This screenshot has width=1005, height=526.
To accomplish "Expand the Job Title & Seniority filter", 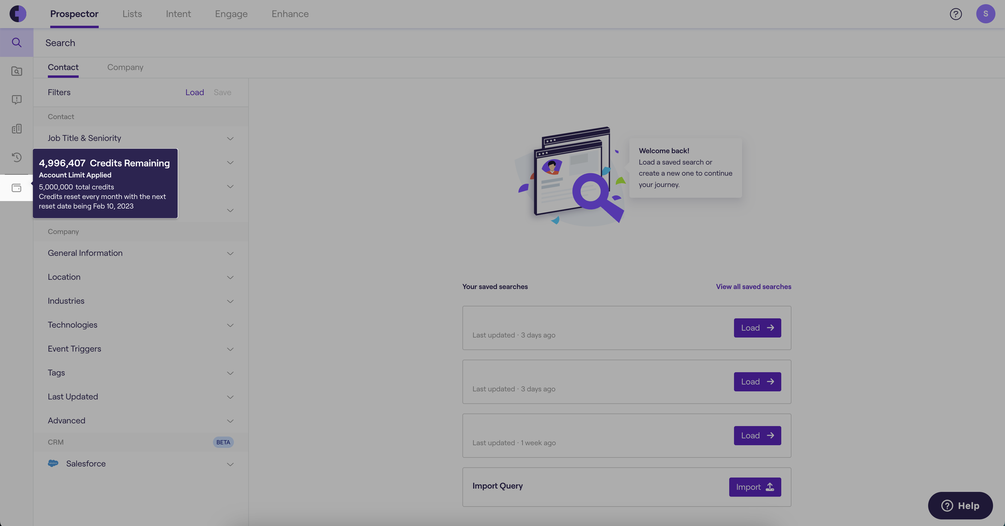I will click(141, 138).
